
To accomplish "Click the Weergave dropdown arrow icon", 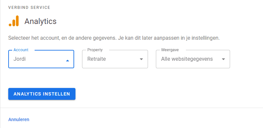I will tap(223, 59).
